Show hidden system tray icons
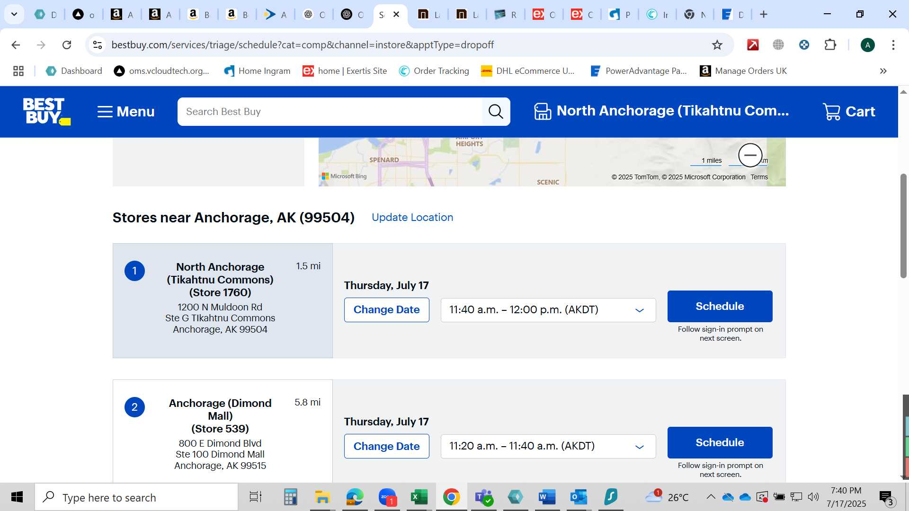Image resolution: width=909 pixels, height=511 pixels. pos(711,497)
